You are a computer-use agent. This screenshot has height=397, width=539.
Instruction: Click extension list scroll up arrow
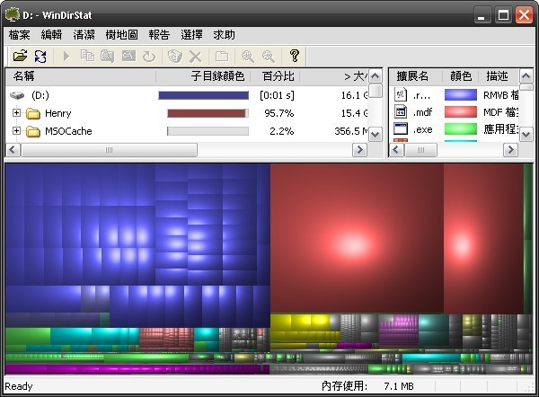point(526,76)
